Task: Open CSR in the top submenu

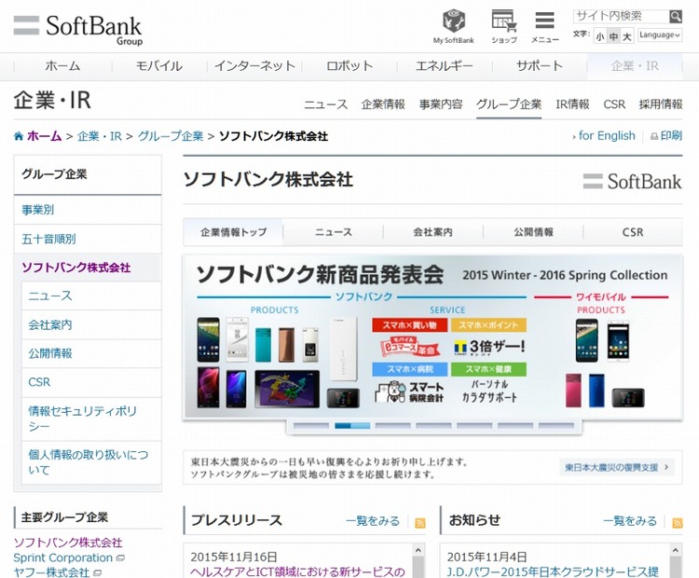Action: (614, 104)
